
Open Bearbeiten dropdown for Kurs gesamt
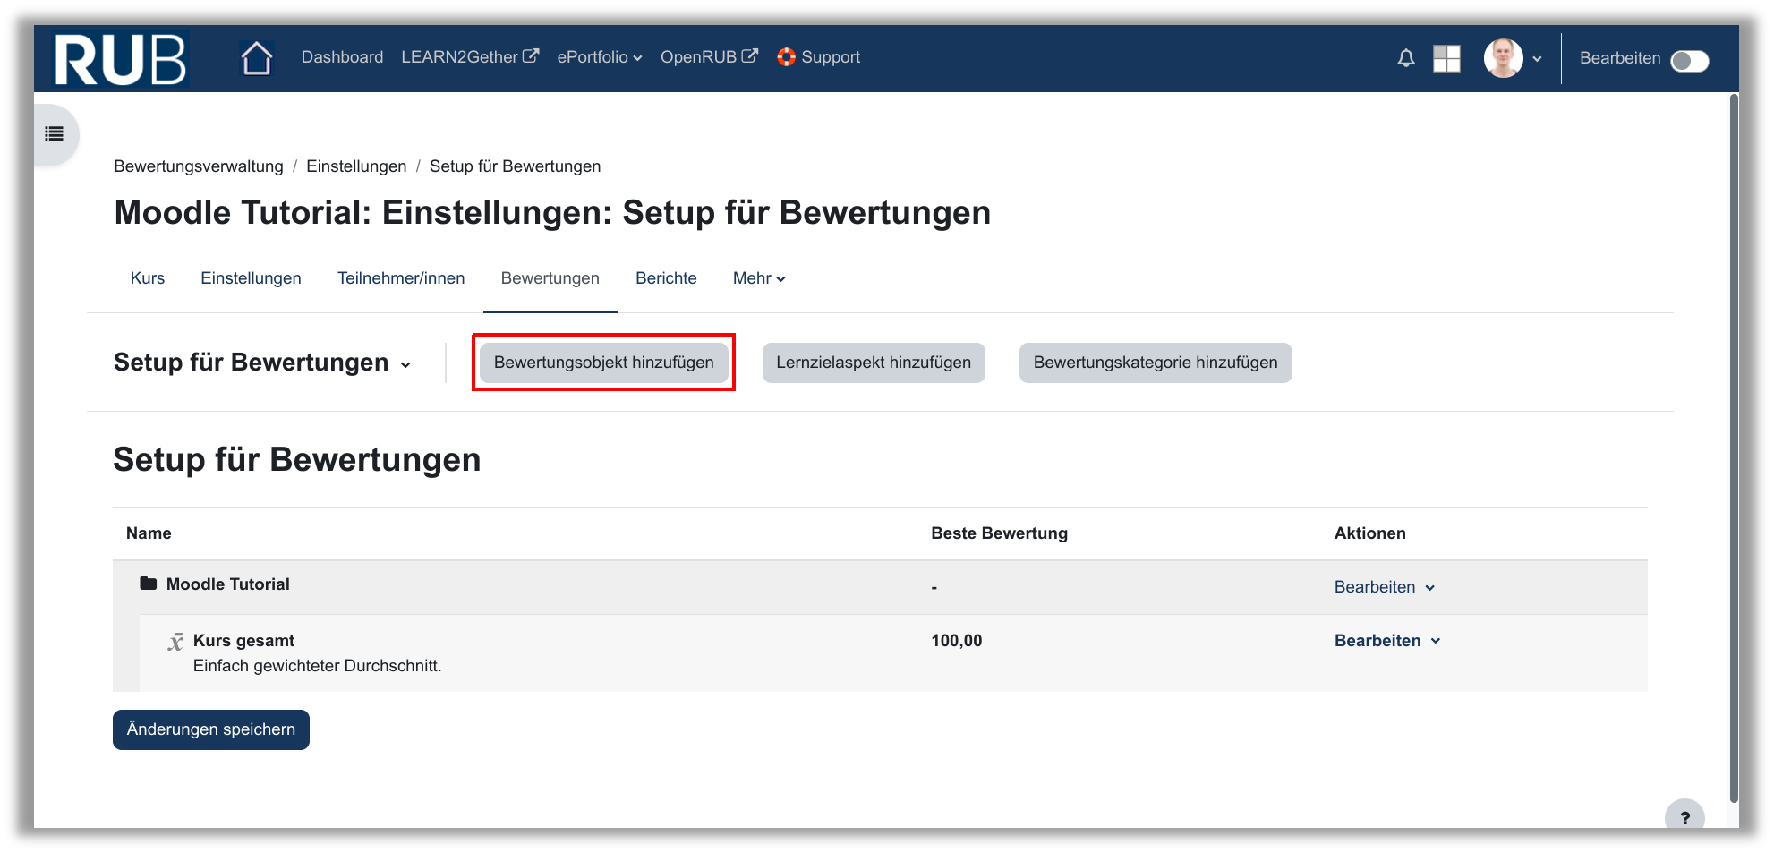click(x=1386, y=641)
